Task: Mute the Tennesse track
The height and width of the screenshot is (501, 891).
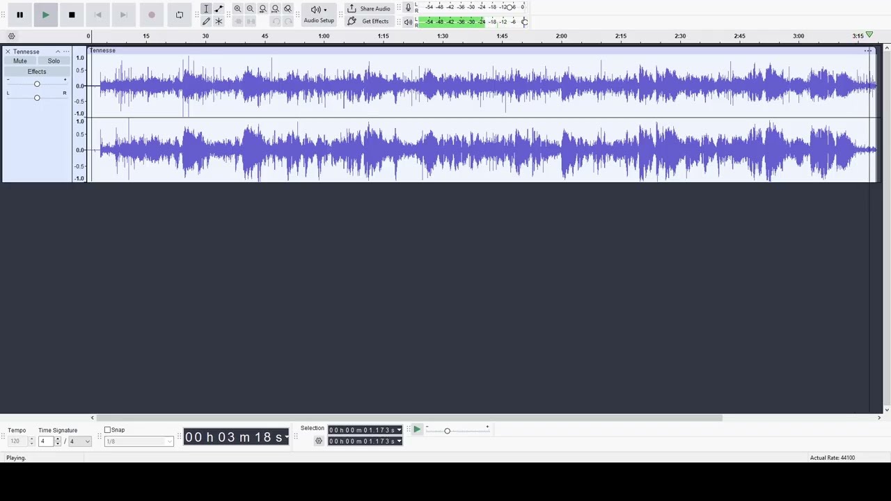Action: 19,61
